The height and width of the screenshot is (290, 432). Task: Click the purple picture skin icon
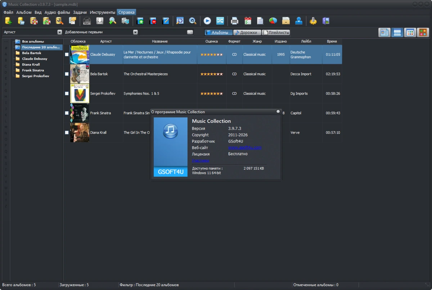click(x=326, y=21)
